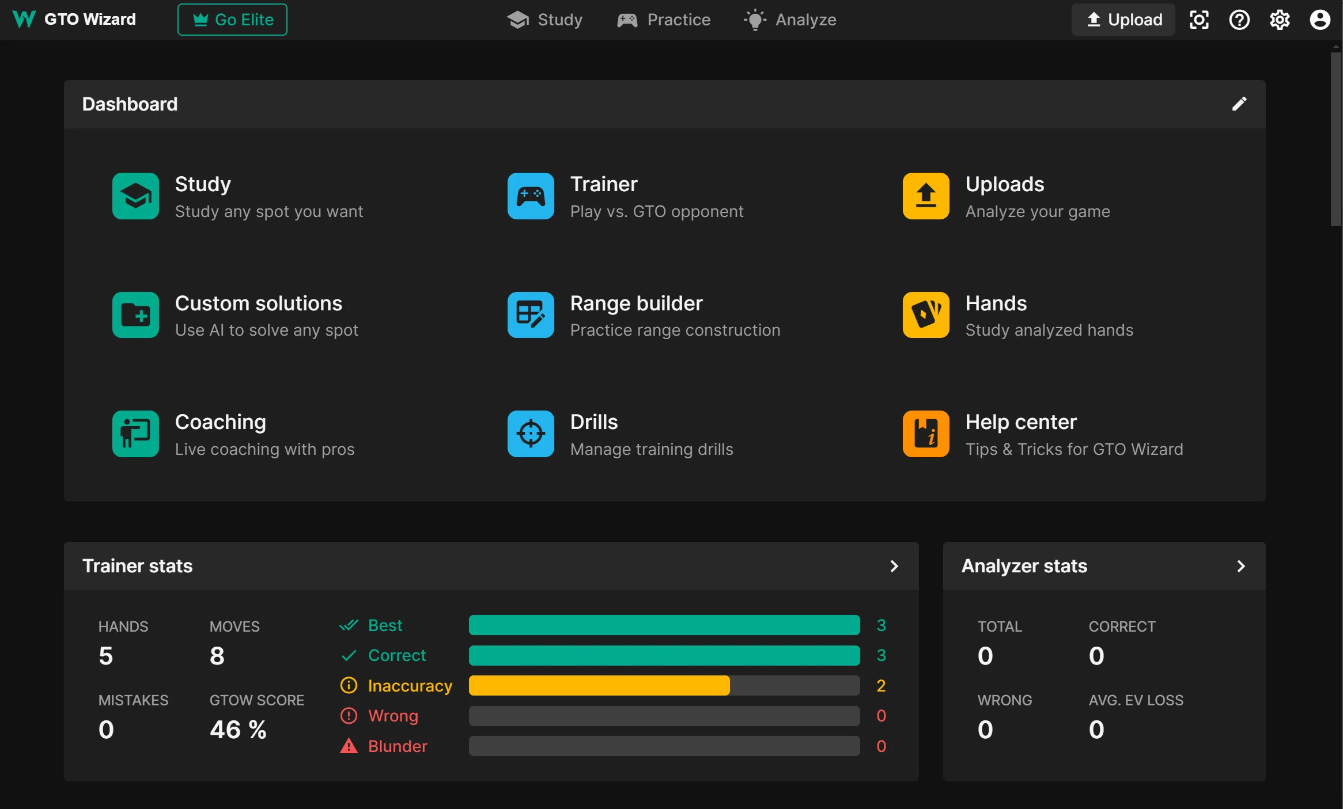Viewport: 1343px width, 809px height.
Task: Open the Uploads card title
Action: click(1005, 184)
